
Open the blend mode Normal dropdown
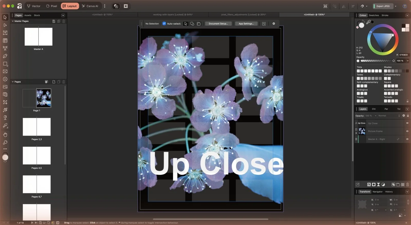tap(389, 116)
